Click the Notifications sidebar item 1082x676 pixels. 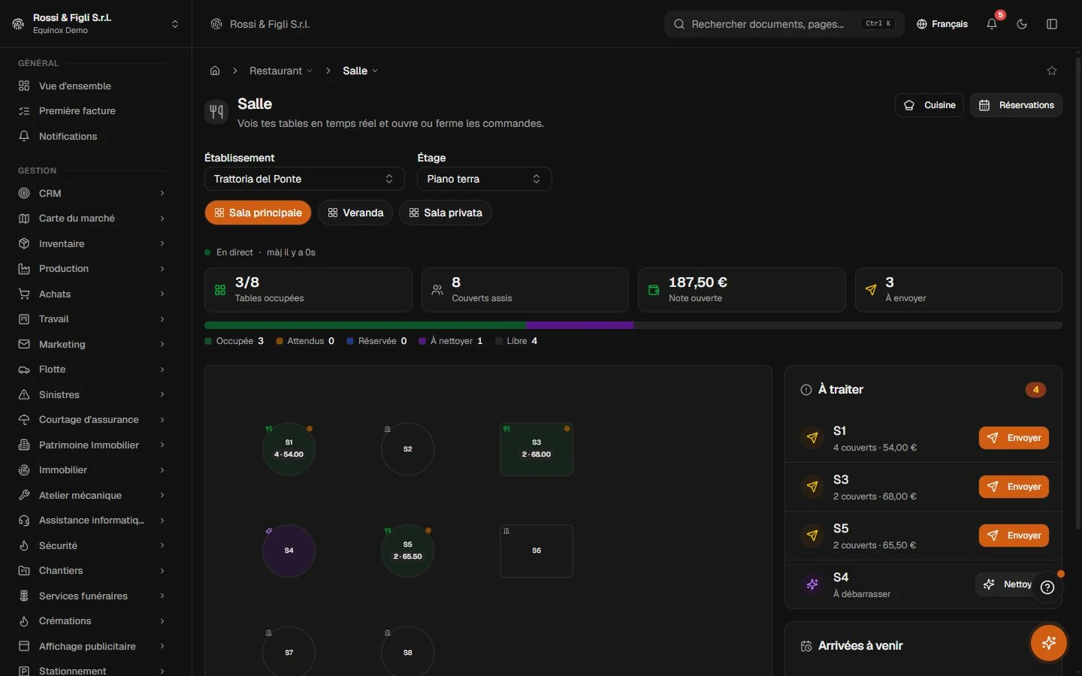(92, 136)
